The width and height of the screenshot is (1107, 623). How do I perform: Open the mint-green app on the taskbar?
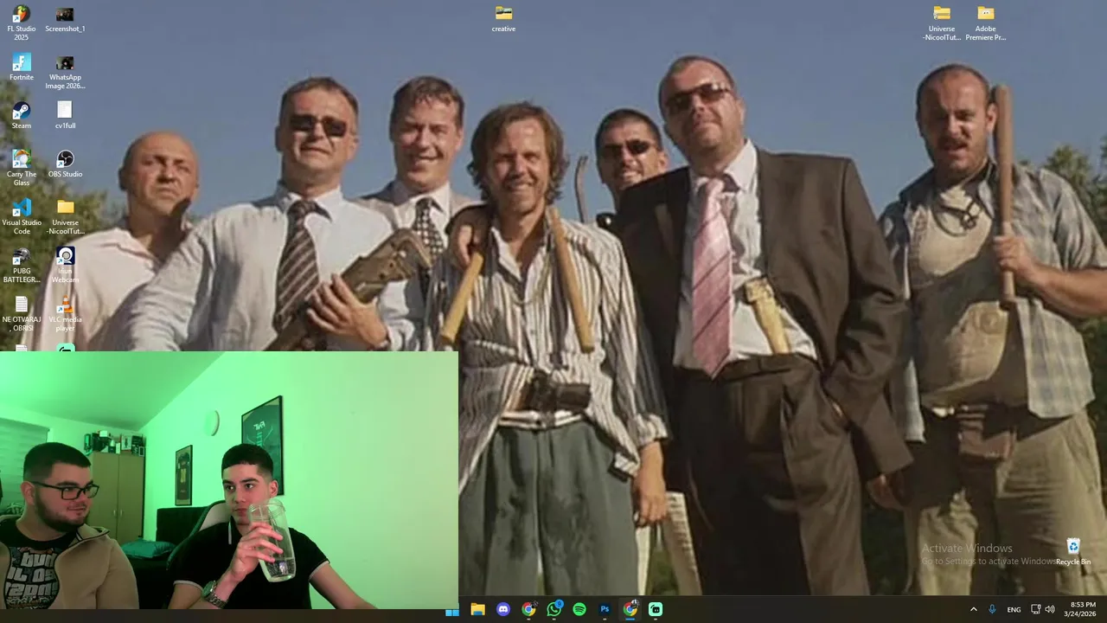(x=656, y=609)
